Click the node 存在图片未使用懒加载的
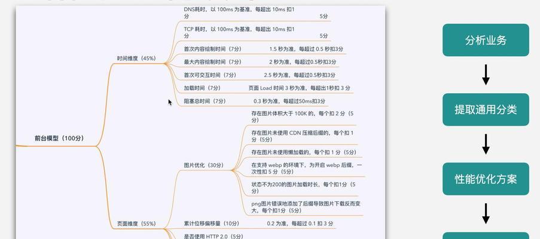This screenshot has width=540, height=239. point(304,152)
